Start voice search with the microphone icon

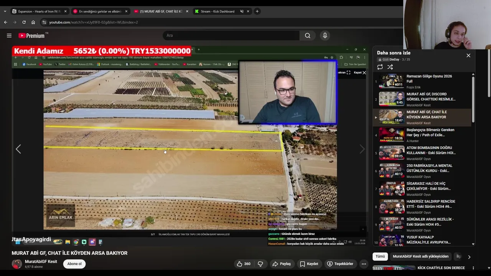pos(325,36)
